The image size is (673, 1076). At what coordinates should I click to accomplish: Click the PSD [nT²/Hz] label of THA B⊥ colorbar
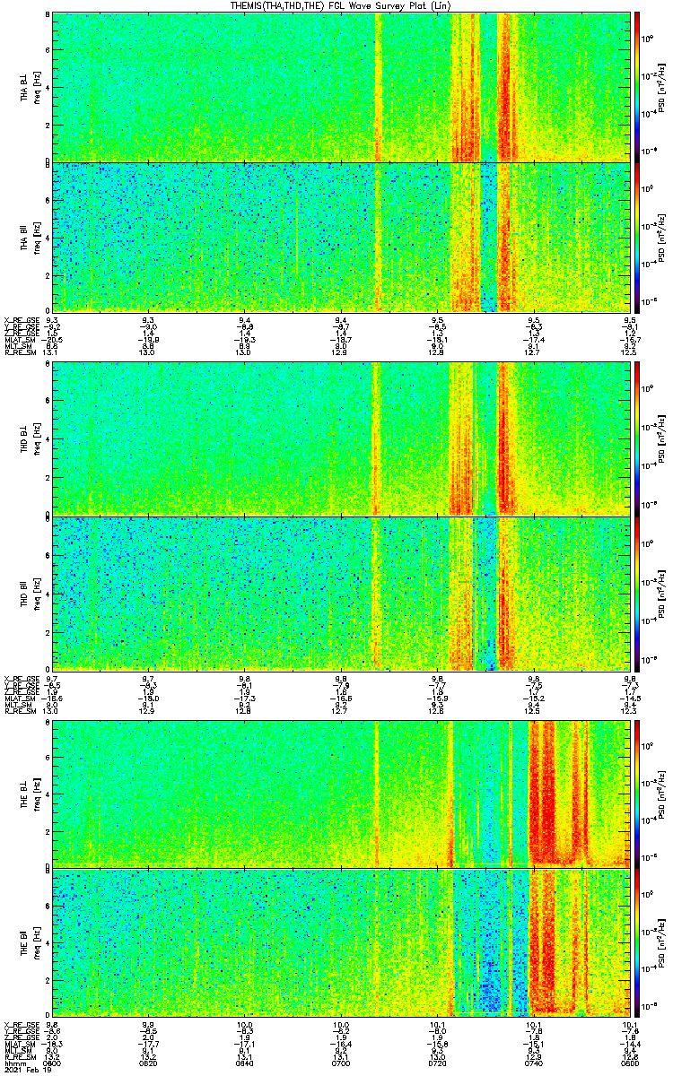(663, 87)
